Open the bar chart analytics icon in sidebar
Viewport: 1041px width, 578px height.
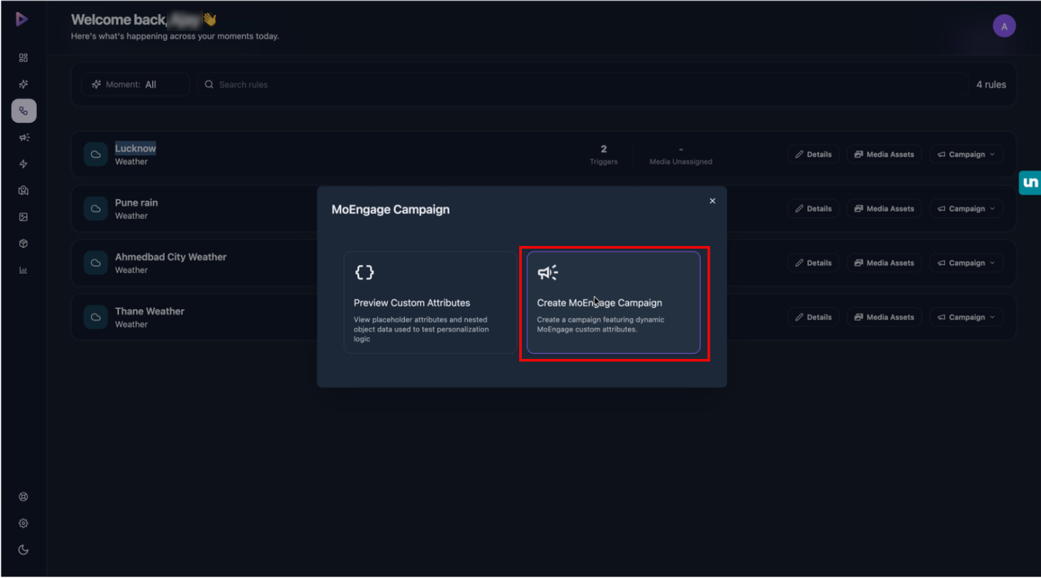coord(24,270)
